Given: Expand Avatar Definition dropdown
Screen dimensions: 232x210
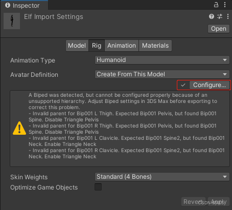Looking at the screenshot, I should coord(162,74).
